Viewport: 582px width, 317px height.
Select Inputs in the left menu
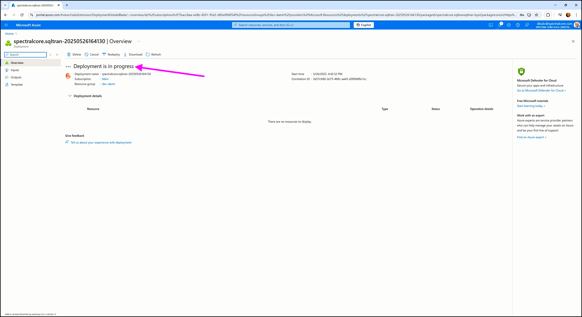click(15, 70)
